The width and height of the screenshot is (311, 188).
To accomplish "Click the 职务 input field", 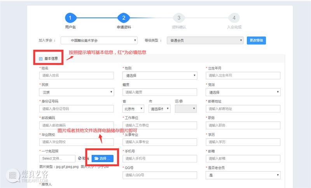I will point(243,125).
